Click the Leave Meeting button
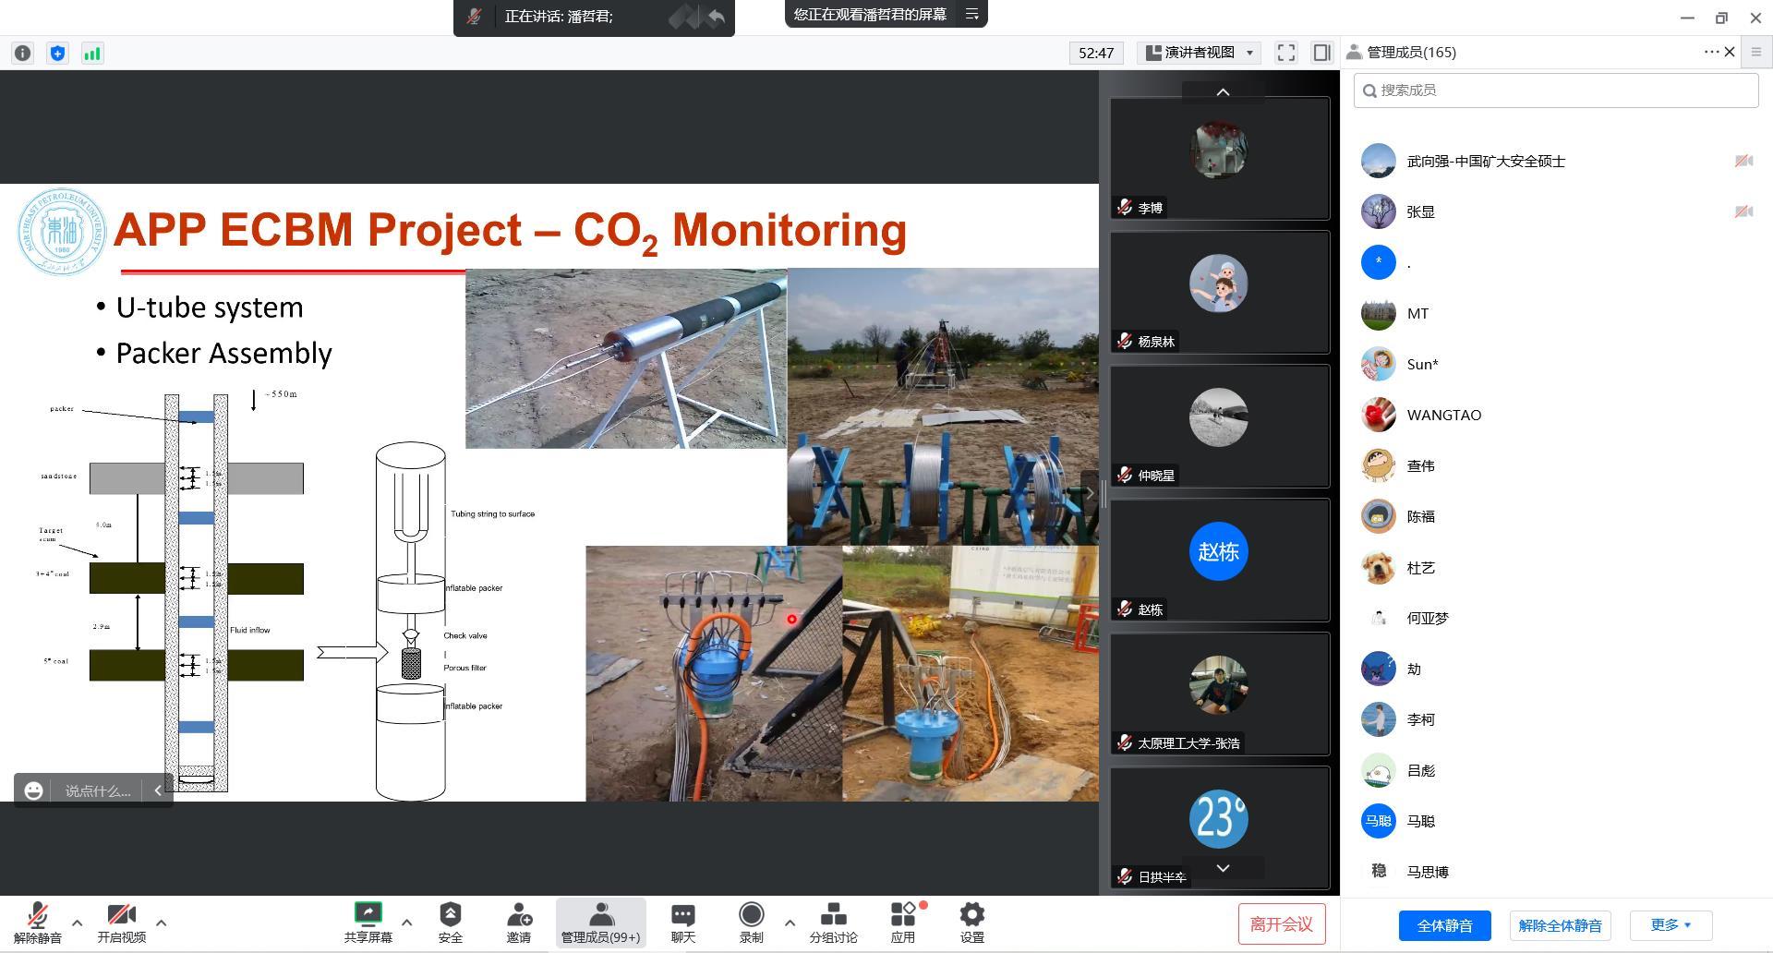 tap(1281, 924)
